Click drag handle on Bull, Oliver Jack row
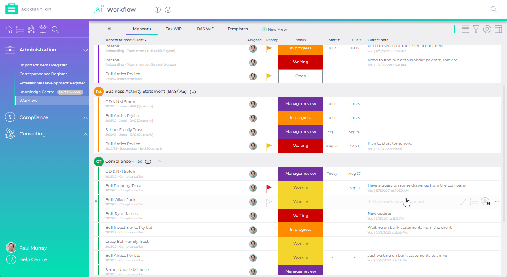This screenshot has height=277, width=507. coord(96,202)
